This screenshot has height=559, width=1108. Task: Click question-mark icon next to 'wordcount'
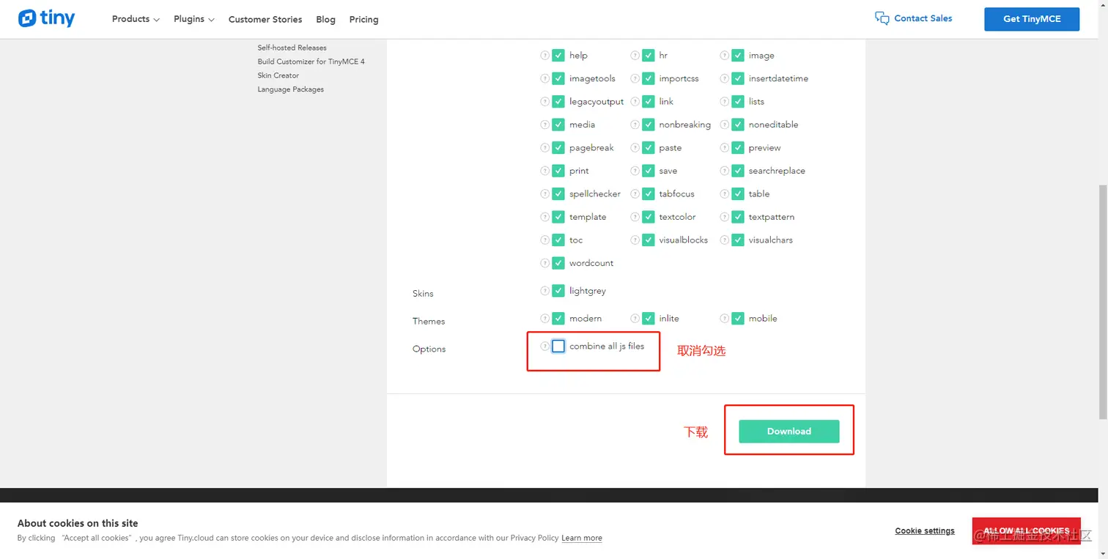pos(544,263)
